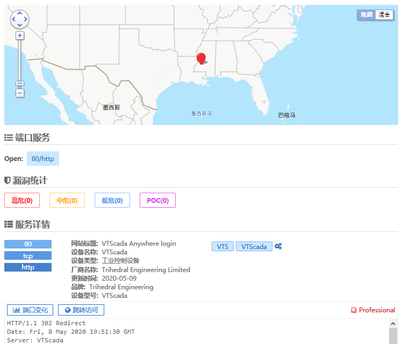Select the 2020-05-09 update date

coord(119,278)
